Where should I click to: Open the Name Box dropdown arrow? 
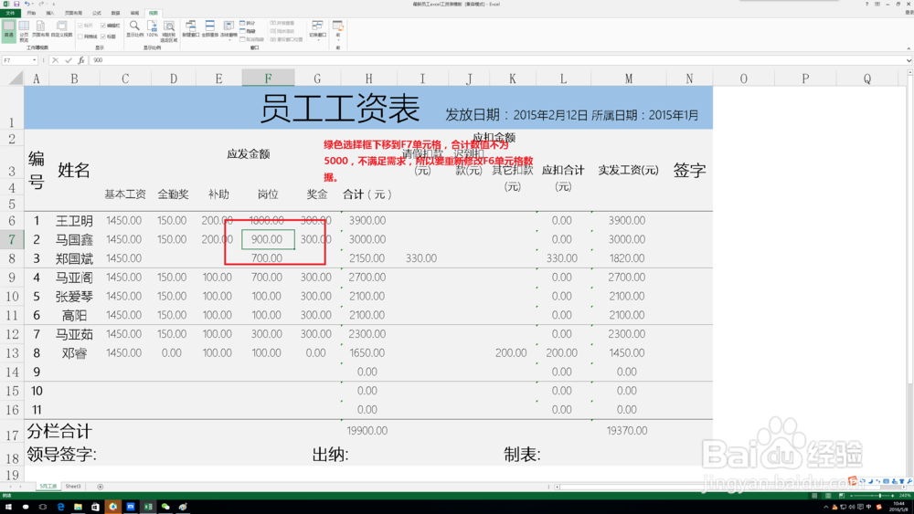click(x=35, y=60)
